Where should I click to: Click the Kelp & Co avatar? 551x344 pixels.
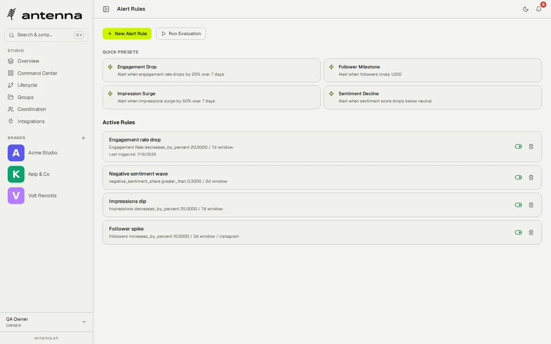[x=16, y=174]
